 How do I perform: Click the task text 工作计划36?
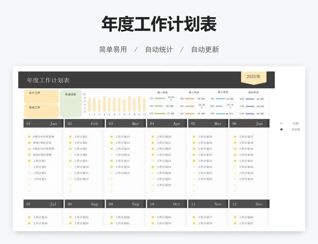click(x=205, y=179)
